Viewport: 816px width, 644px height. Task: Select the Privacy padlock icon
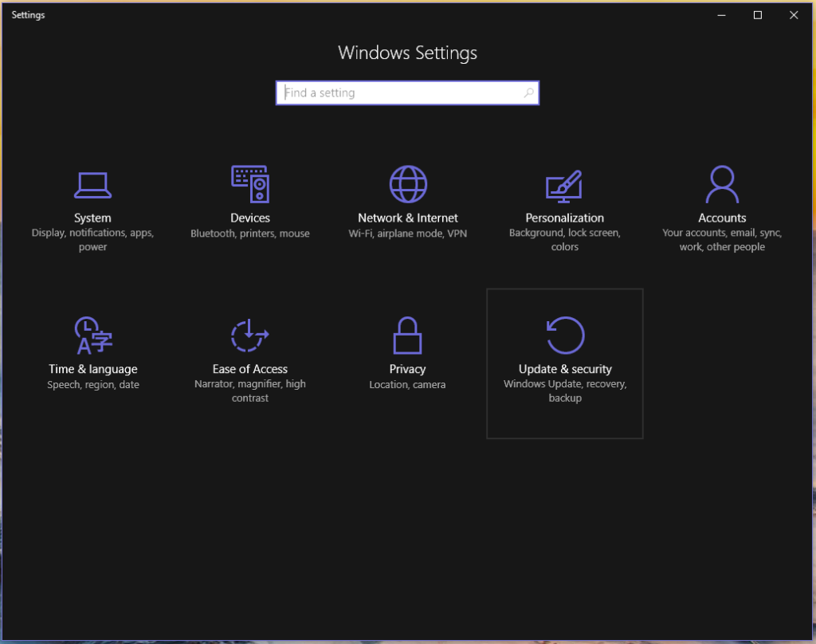[x=407, y=336]
